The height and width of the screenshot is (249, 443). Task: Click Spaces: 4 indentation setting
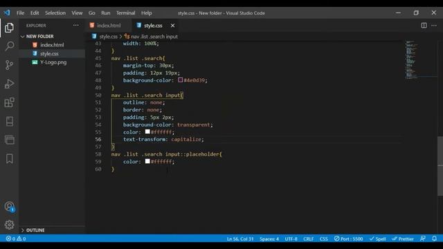pyautogui.click(x=269, y=239)
